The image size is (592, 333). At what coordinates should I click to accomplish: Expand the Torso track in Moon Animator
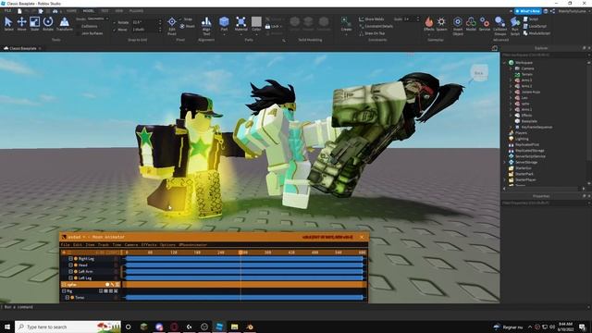coord(68,298)
